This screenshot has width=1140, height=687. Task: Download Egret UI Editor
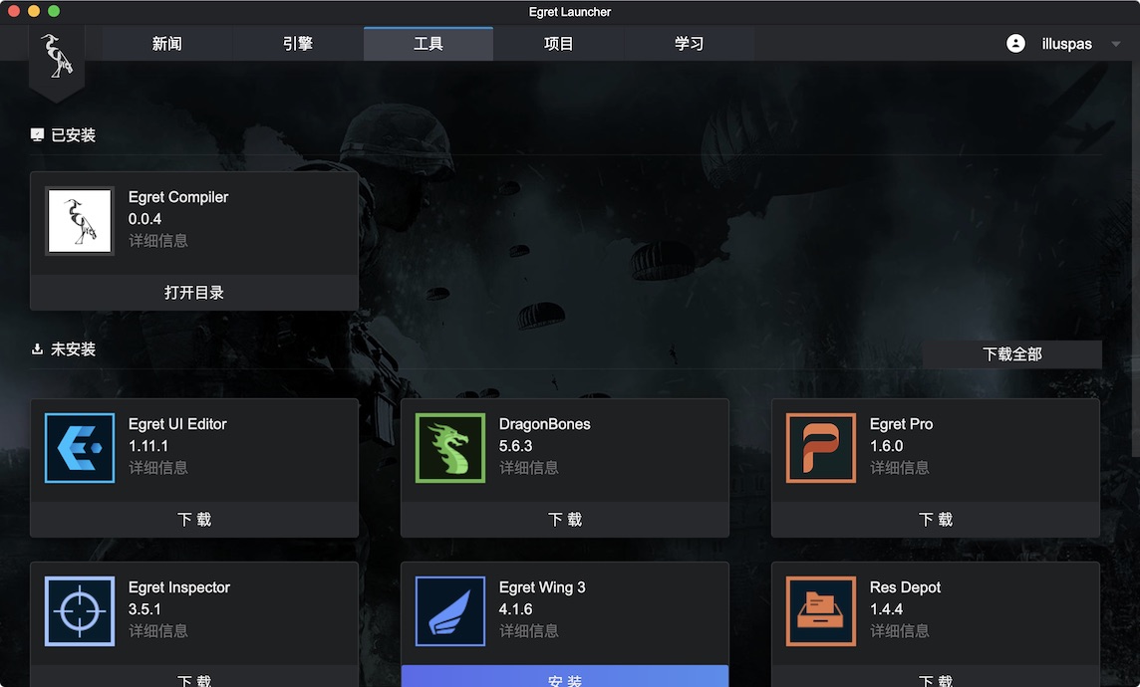194,520
